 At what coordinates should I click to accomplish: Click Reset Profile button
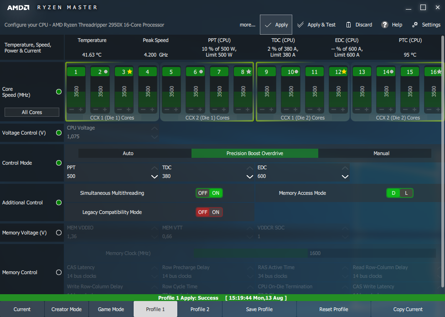(x=334, y=309)
